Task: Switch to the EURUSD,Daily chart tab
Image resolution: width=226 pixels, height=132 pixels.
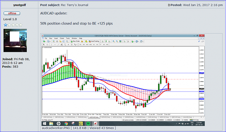Action: coord(82,117)
